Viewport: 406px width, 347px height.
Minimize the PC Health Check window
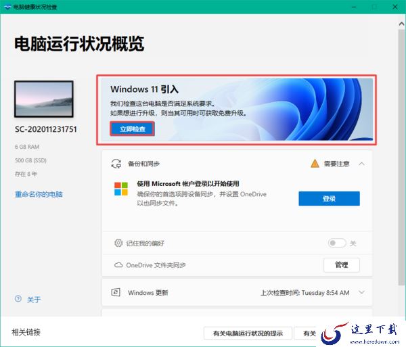(x=354, y=7)
